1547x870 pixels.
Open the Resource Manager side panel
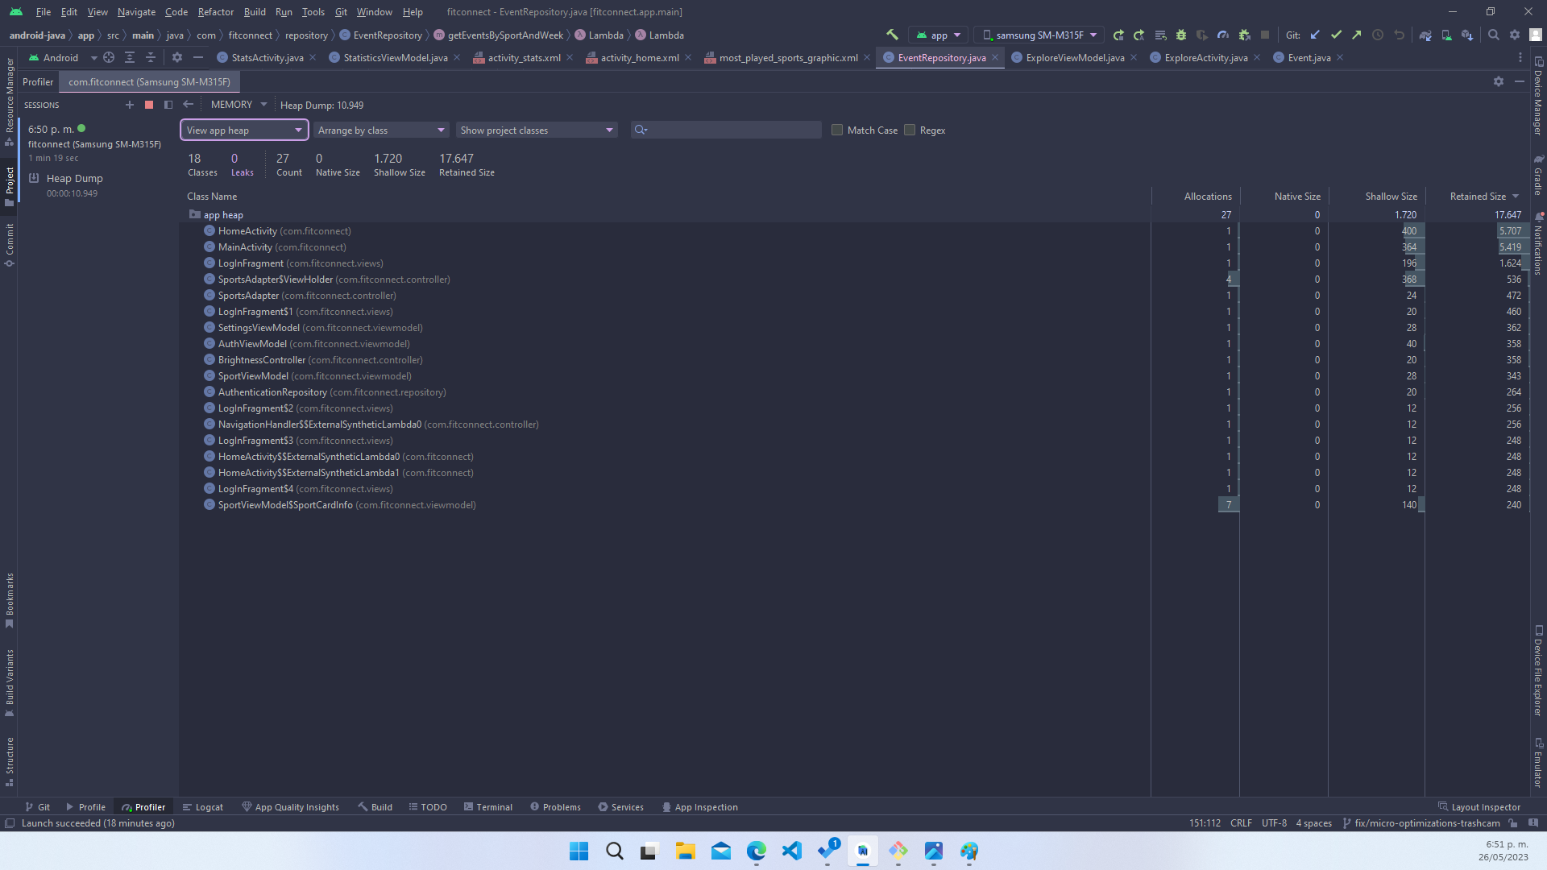(x=9, y=101)
